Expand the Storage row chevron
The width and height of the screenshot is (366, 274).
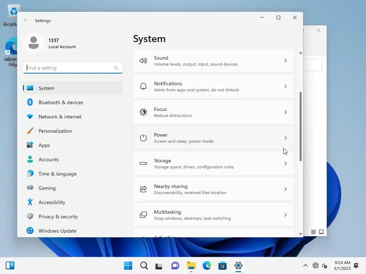coord(286,163)
